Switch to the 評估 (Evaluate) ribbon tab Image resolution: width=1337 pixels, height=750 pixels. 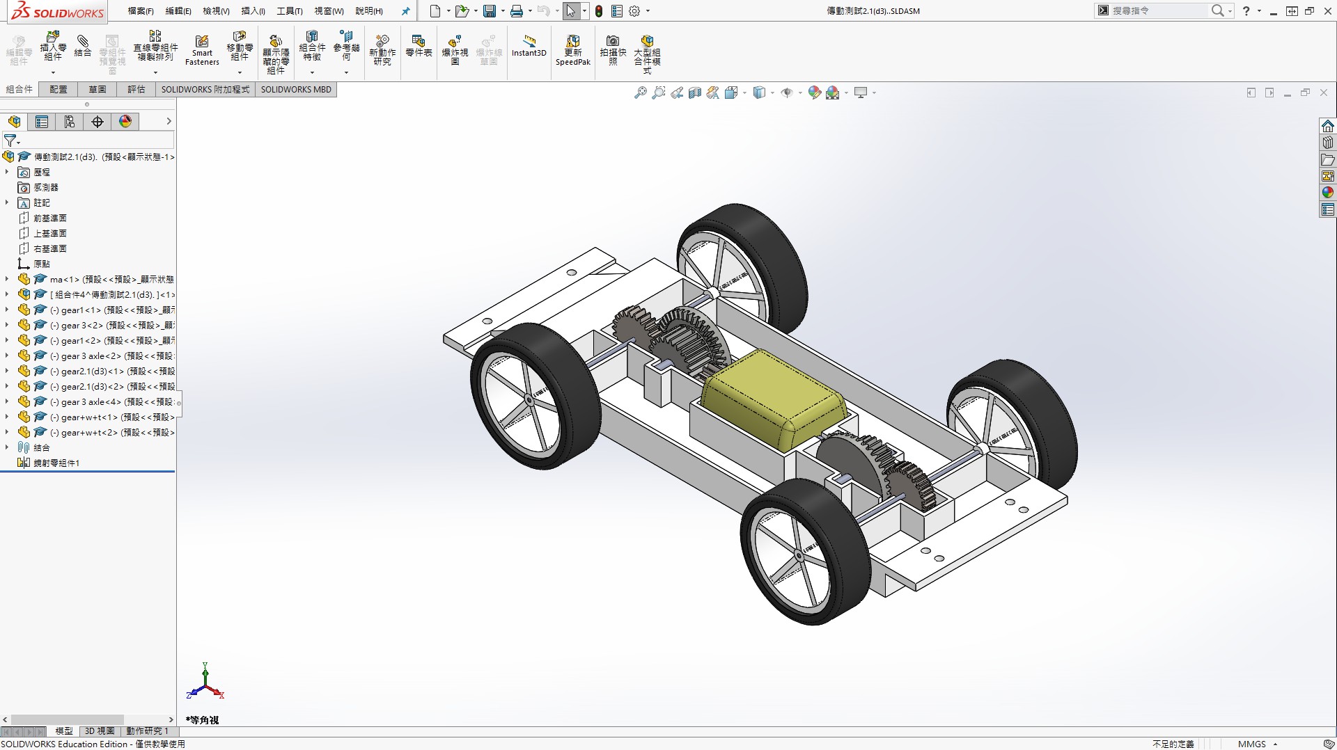coord(136,90)
